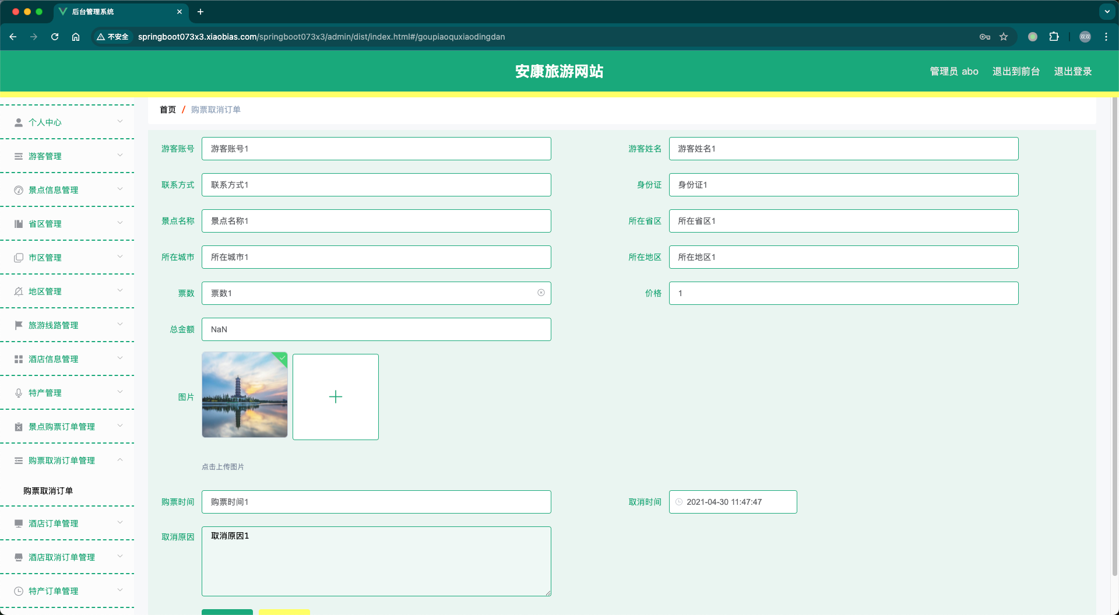Click the 点击上传图片 hint text
1119x615 pixels.
(223, 467)
